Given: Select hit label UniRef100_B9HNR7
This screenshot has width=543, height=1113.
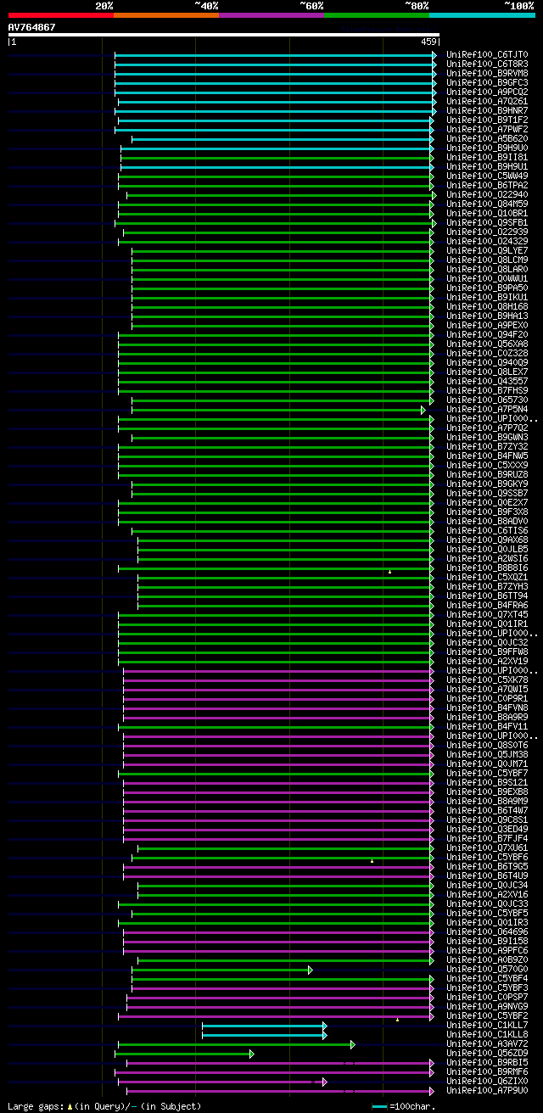Looking at the screenshot, I should coord(487,111).
